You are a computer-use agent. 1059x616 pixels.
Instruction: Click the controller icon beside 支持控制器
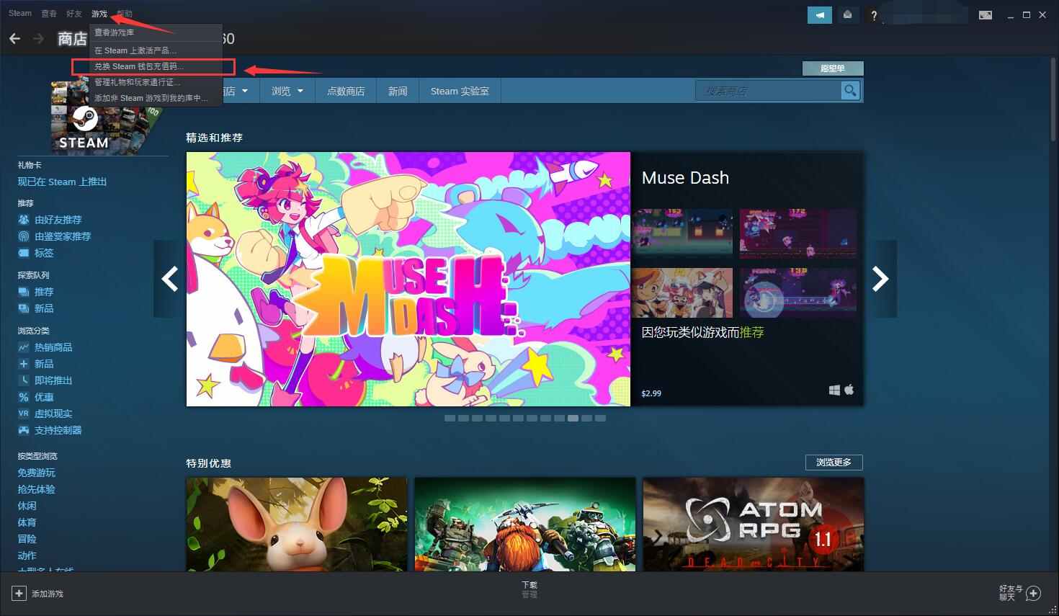pyautogui.click(x=24, y=430)
